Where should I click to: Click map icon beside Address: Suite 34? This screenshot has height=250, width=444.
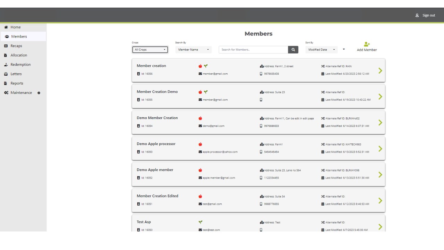[x=262, y=196]
